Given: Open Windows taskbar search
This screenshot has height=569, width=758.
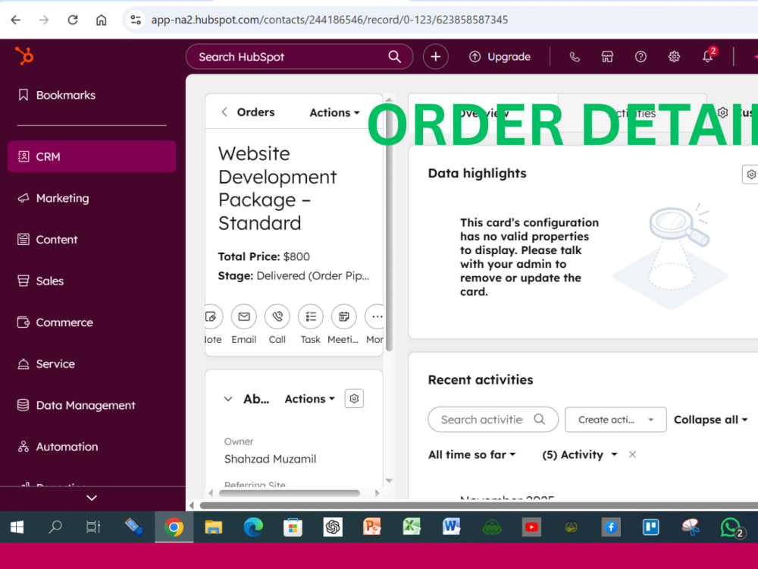Looking at the screenshot, I should tap(55, 527).
